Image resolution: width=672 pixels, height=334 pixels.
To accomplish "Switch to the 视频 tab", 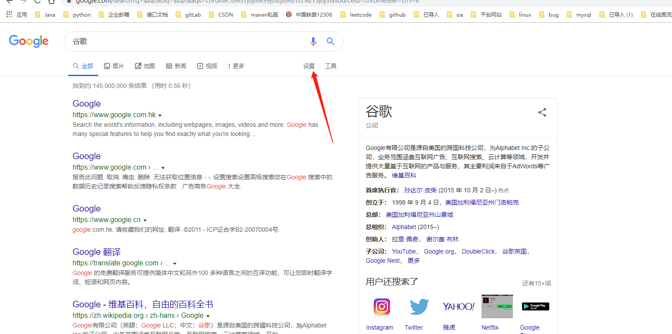I will coord(207,66).
